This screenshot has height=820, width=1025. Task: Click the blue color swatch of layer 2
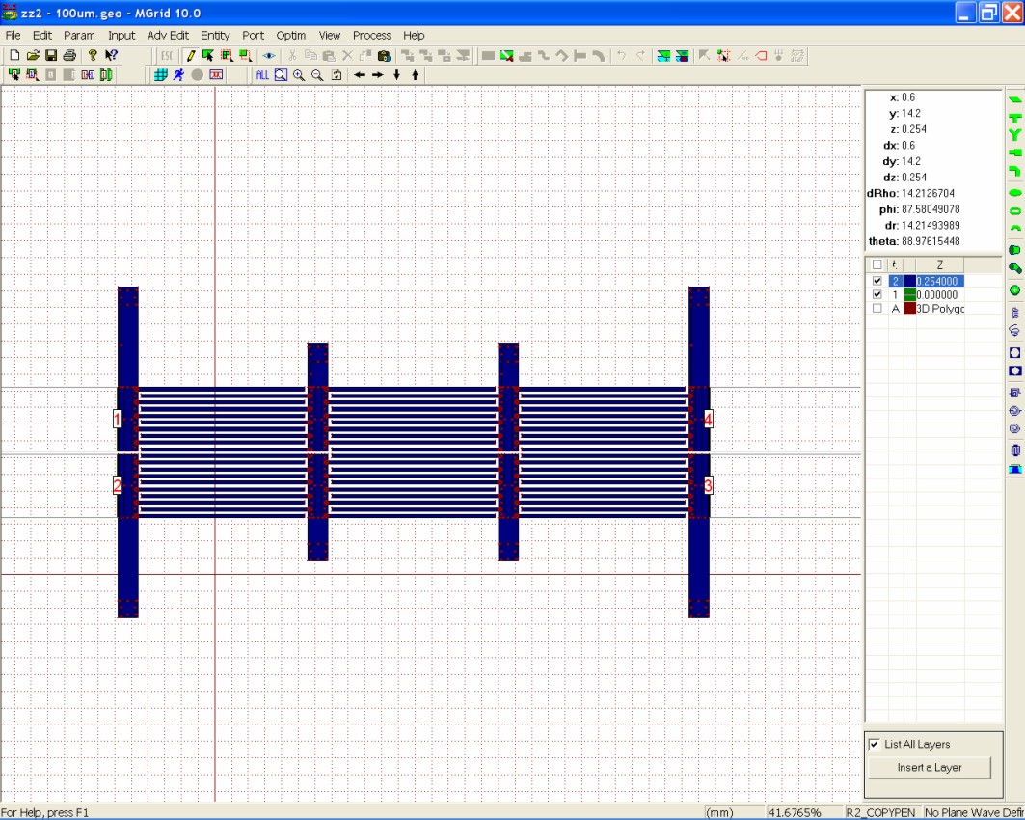coord(909,281)
